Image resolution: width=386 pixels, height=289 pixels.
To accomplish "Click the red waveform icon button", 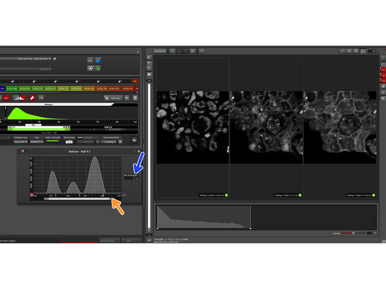I will (x=6, y=98).
